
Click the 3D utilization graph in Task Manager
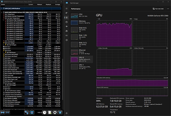tap(114, 33)
